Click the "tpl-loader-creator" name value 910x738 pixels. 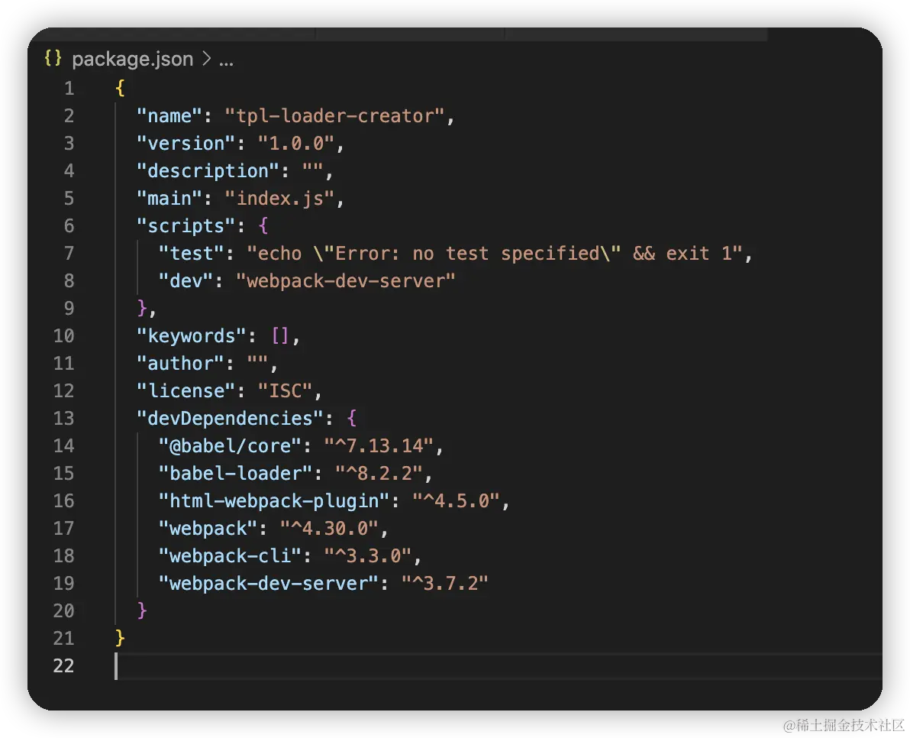click(334, 115)
